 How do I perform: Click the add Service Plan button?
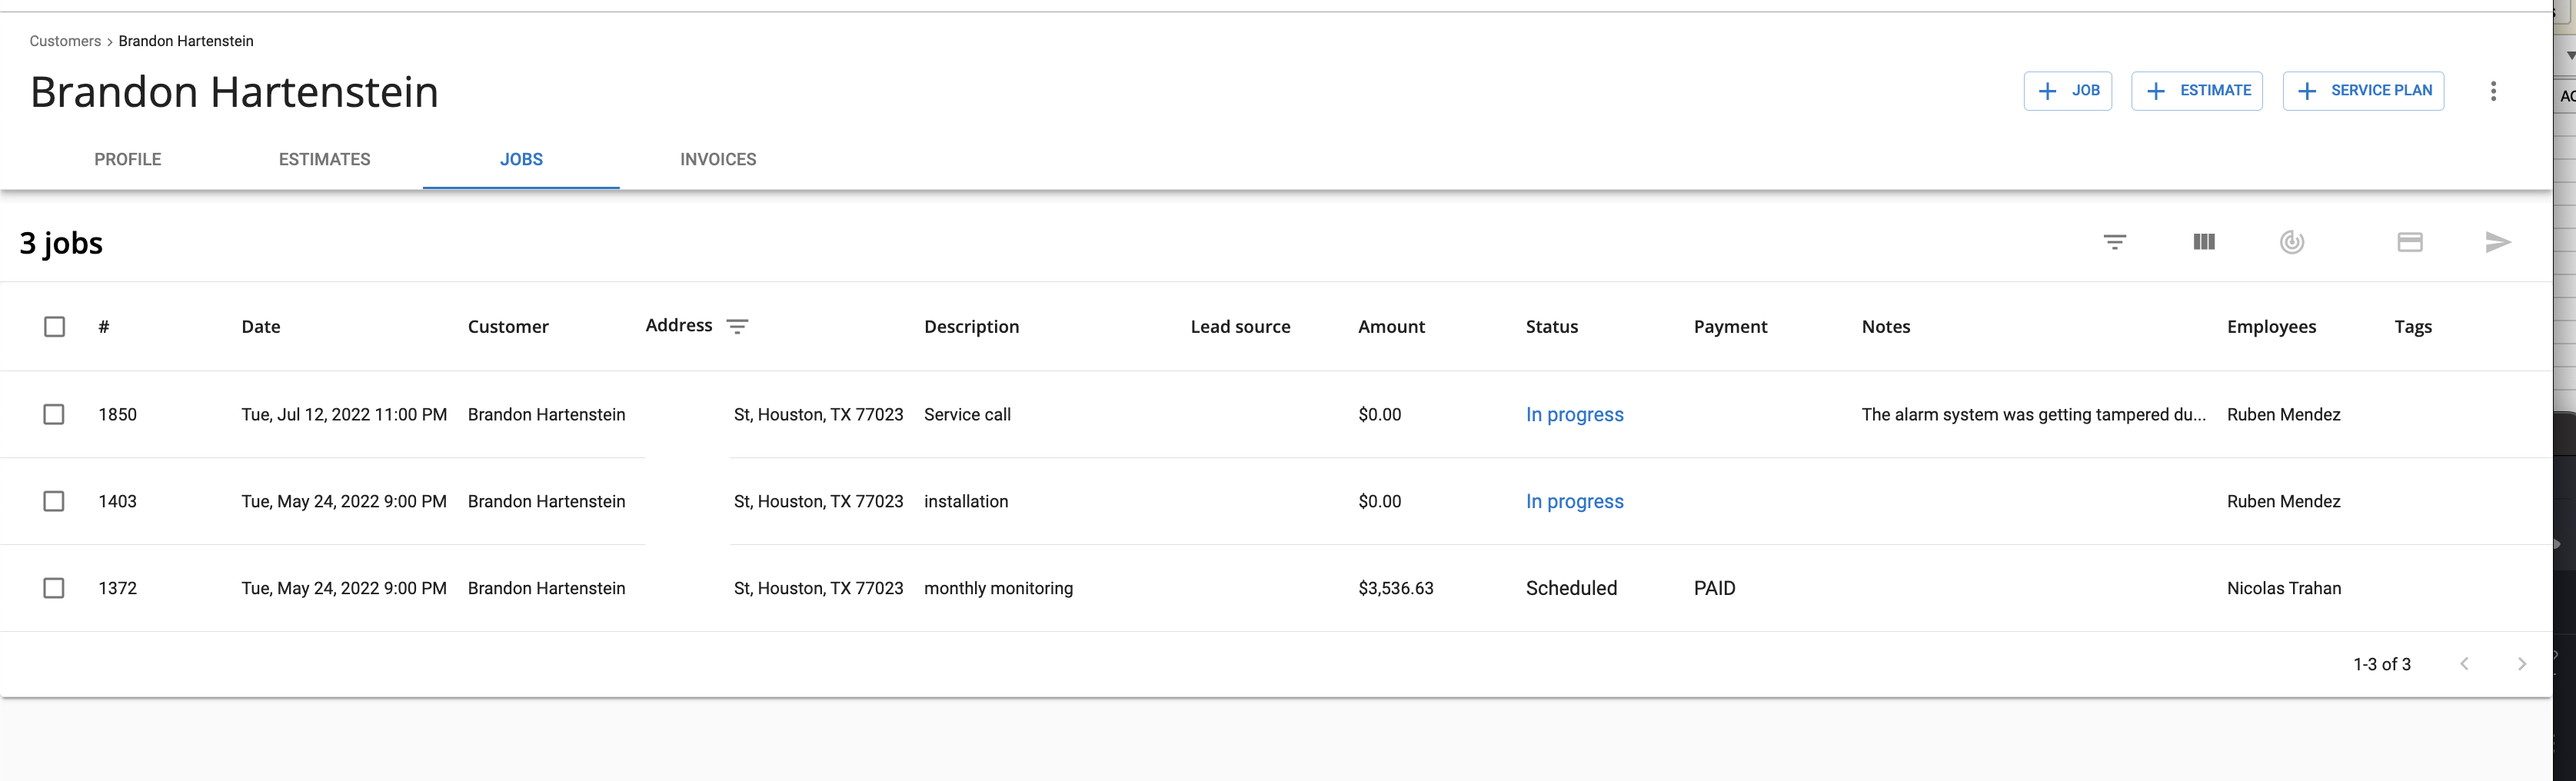[x=2363, y=91]
